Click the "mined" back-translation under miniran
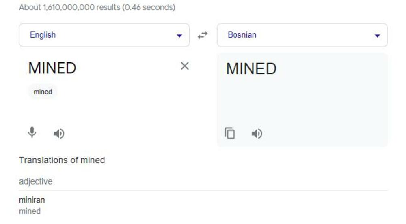Viewport: 406px width, 224px height. 30,211
